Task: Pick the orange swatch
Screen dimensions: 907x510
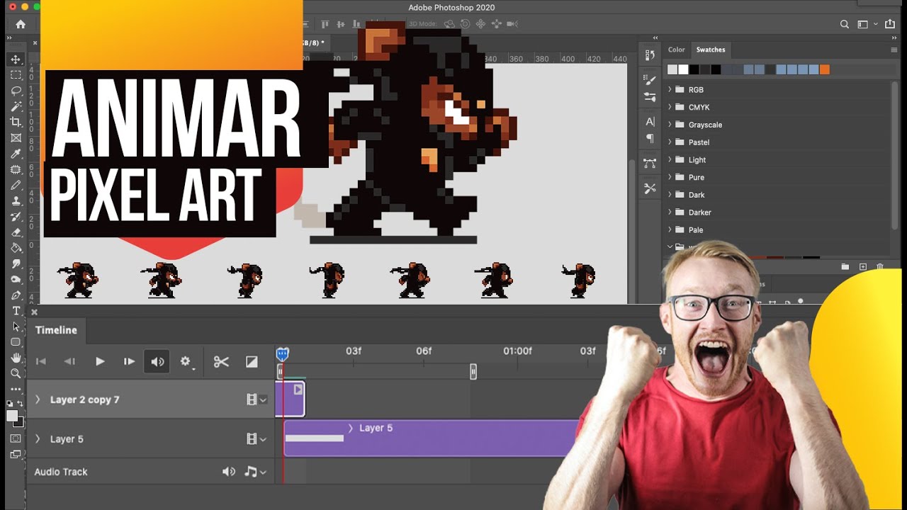Action: click(824, 69)
